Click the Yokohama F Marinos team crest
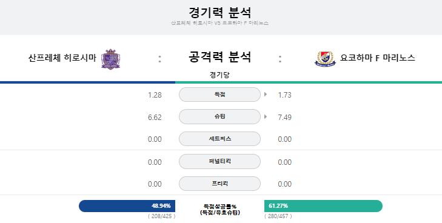Screen dimensions: 442x223 point(326,59)
